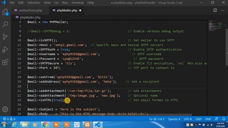Change the CRLF end of line sequence
This screenshot has height=128, width=228.
198,119
